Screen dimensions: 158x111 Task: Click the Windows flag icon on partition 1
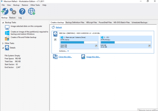[x=62, y=38]
